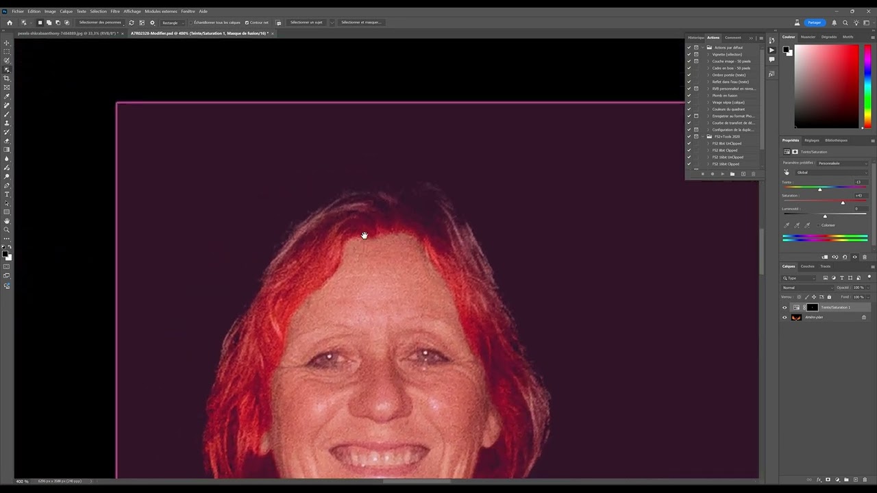Image resolution: width=877 pixels, height=493 pixels.
Task: Click the Saturation slider track
Action: click(x=825, y=201)
